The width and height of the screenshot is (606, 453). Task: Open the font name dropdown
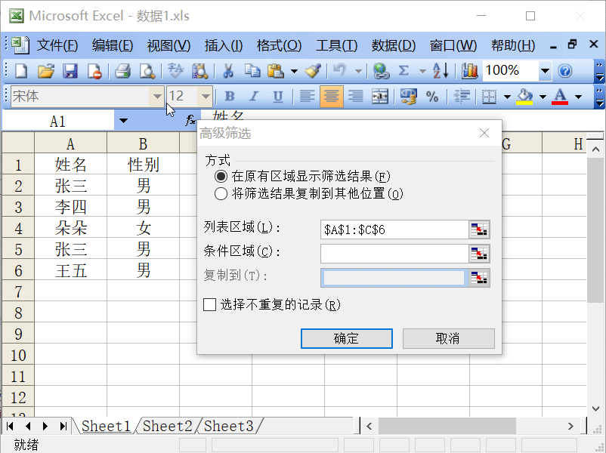pos(157,97)
